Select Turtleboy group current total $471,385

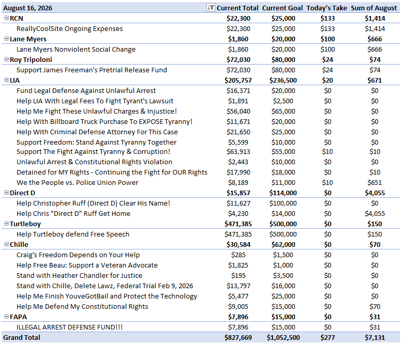(x=238, y=224)
